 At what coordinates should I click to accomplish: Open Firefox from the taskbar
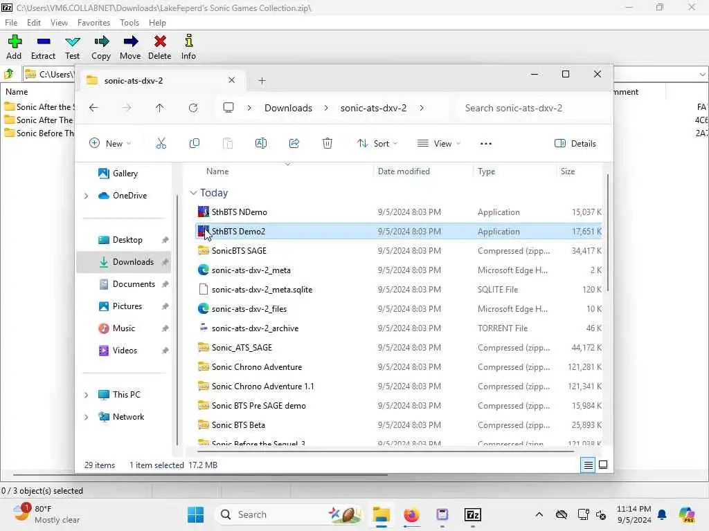[x=411, y=514]
